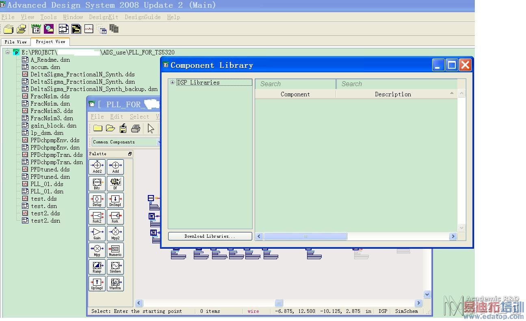Click the schematic window horizontal scrollbar thumb
This screenshot has width=526, height=321.
tap(279, 303)
